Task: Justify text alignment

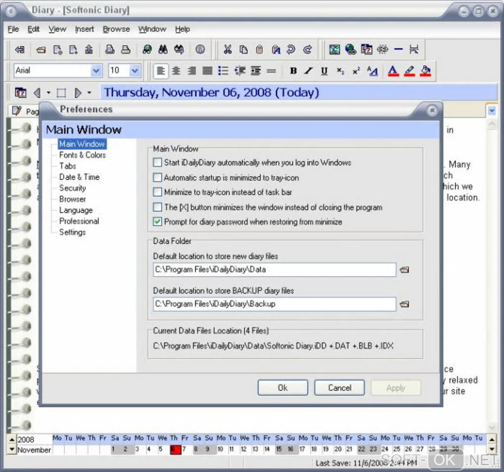Action: point(208,71)
